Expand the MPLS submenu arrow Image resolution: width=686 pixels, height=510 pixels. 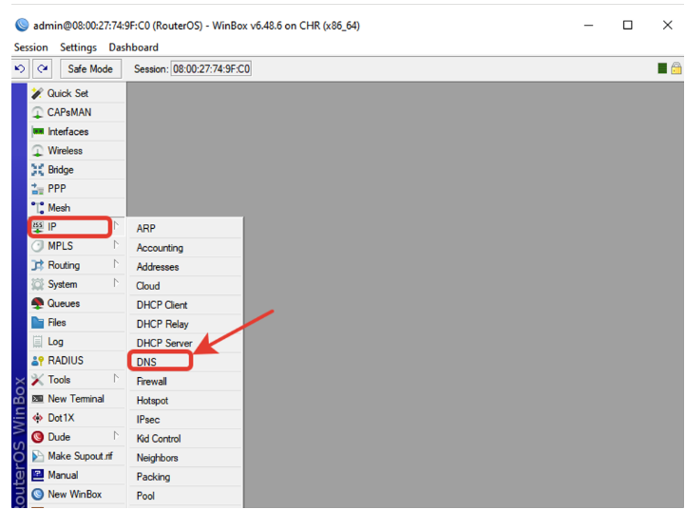point(116,245)
